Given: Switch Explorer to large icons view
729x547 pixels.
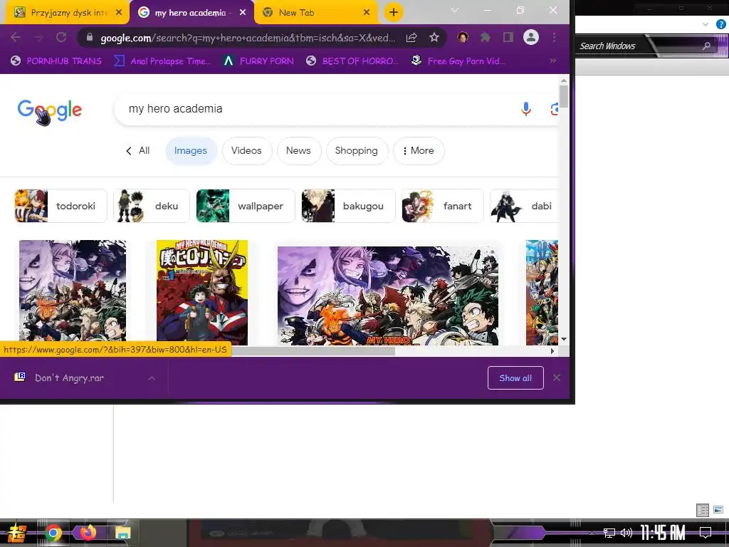Looking at the screenshot, I should (x=718, y=510).
